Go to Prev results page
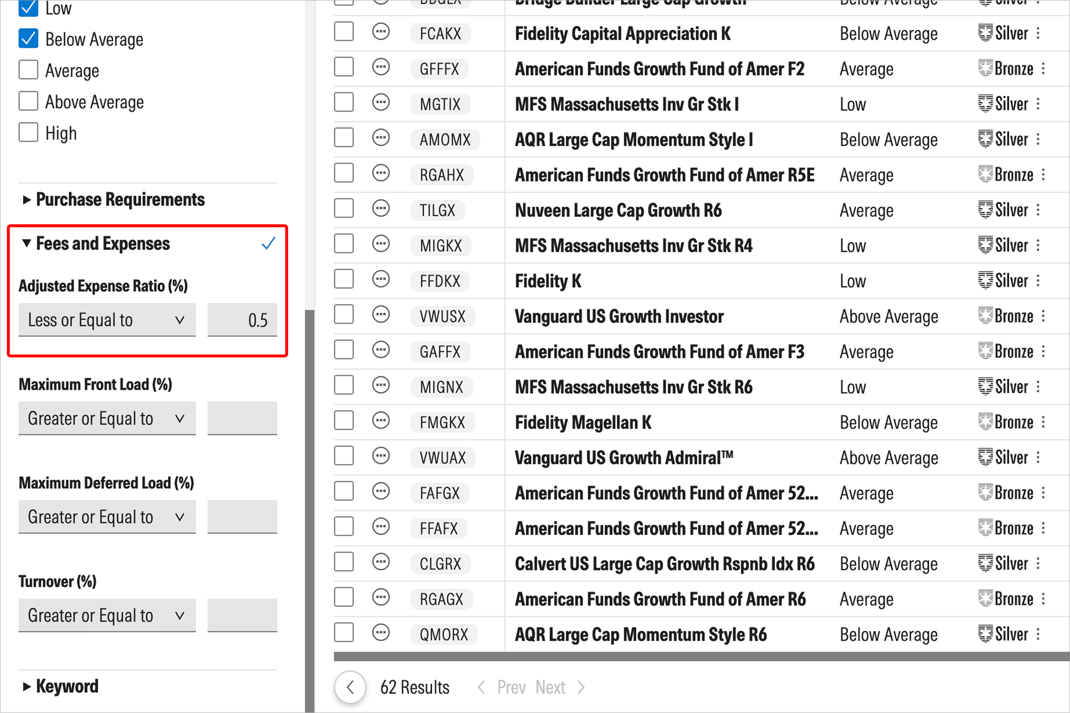Screen dimensions: 1070x713 [501, 688]
